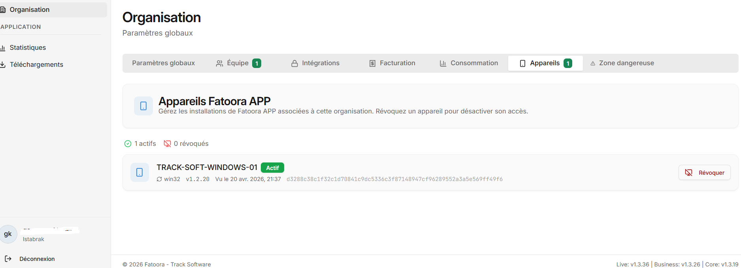Screen dimensions: 741x268
Task: Click the 'Business: v1.3.26' footer version
Action: coord(677,264)
